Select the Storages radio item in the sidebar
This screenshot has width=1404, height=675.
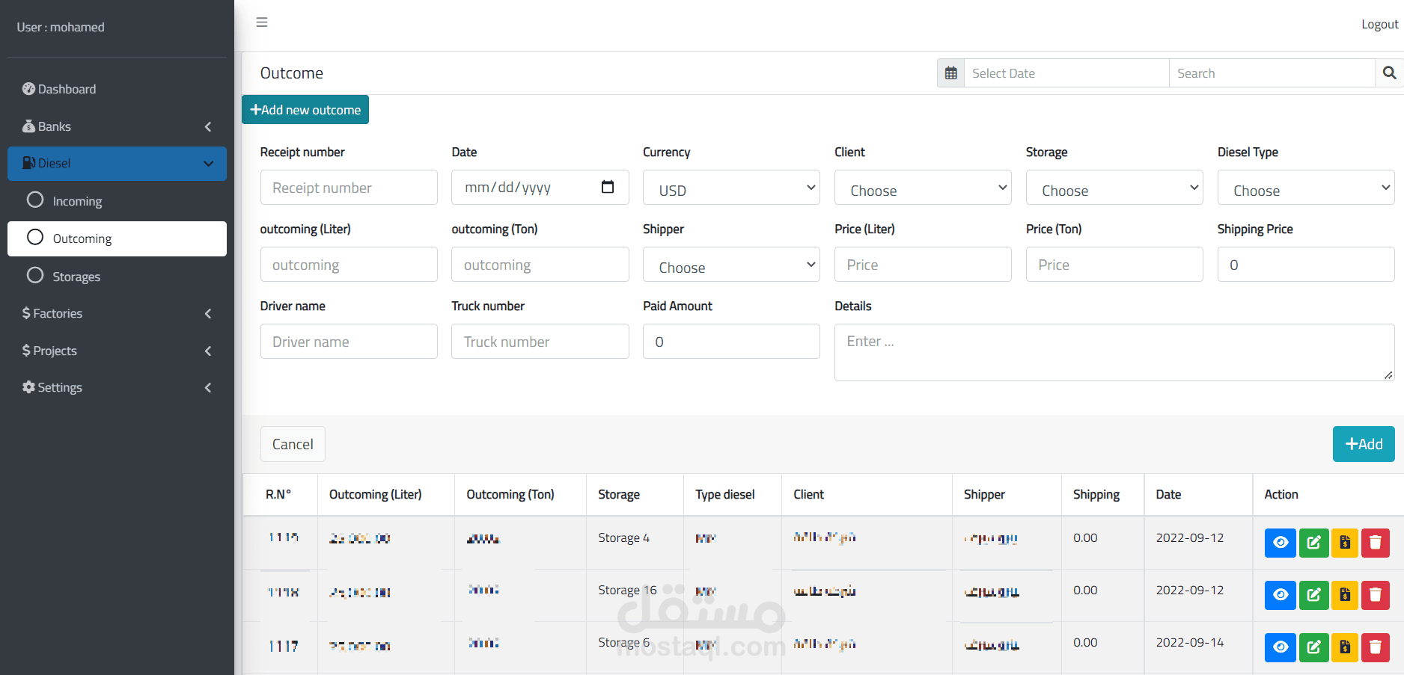pyautogui.click(x=35, y=276)
